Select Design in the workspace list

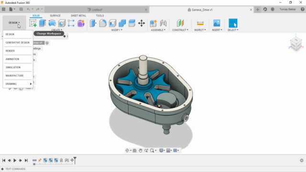[x=18, y=34]
